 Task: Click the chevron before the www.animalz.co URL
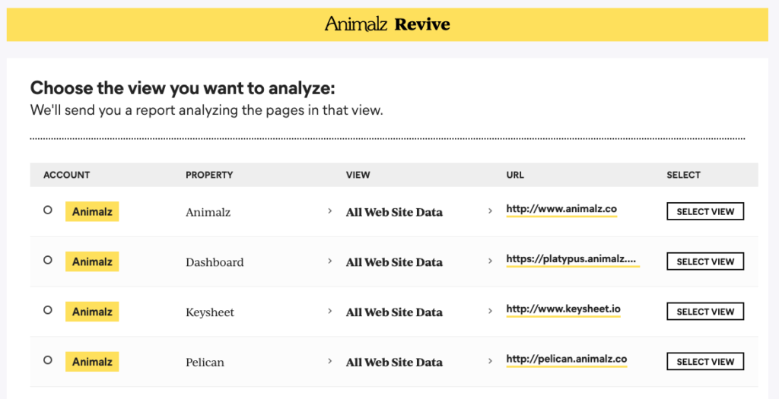(x=490, y=211)
